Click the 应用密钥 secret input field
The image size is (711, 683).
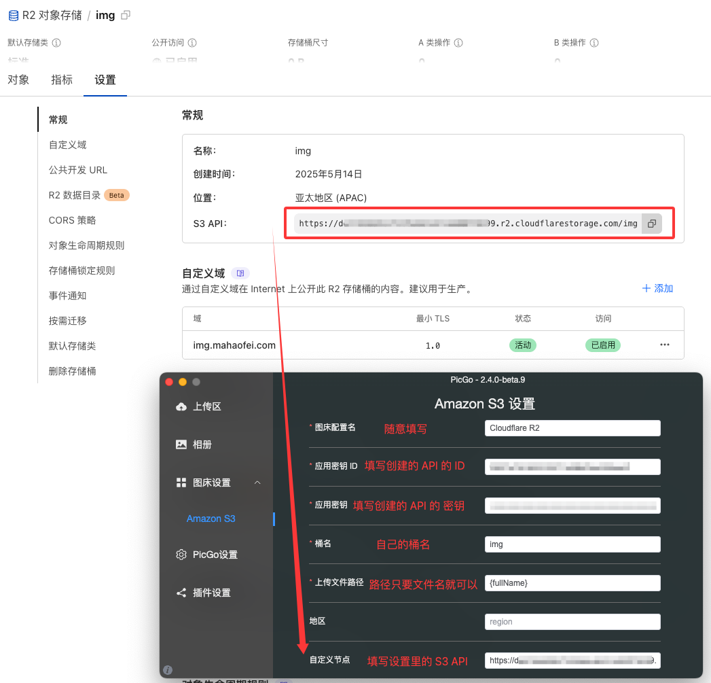(x=572, y=506)
